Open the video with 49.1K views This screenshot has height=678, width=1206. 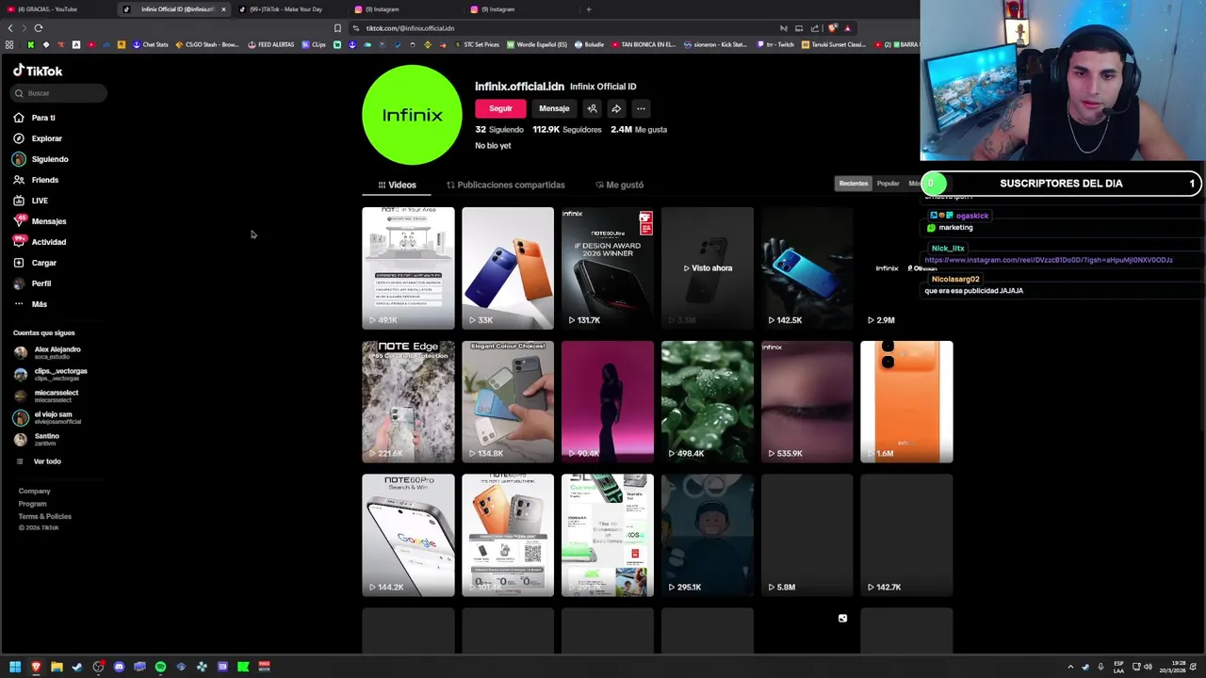408,267
